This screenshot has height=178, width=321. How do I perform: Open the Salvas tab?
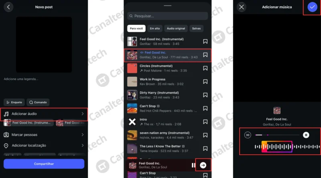coord(196,28)
